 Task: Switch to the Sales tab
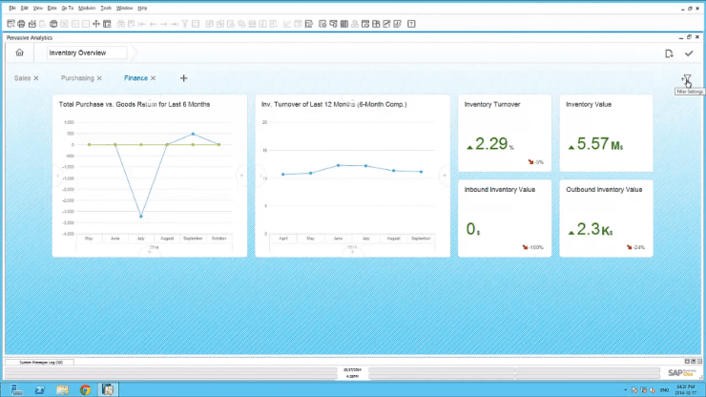pyautogui.click(x=22, y=78)
